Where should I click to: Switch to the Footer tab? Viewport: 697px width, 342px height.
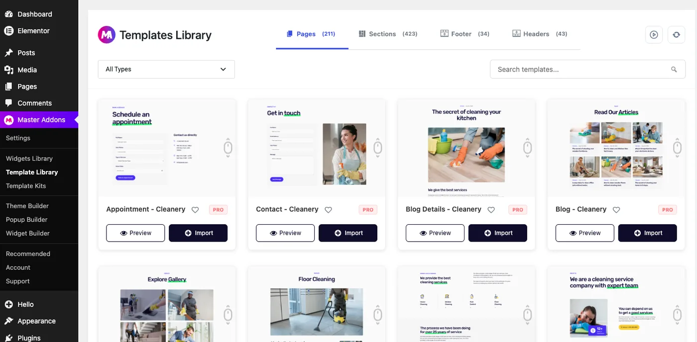pos(465,34)
